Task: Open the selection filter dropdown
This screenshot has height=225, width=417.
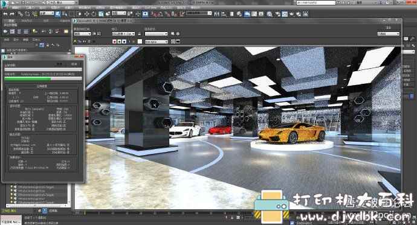Action: (x=47, y=13)
